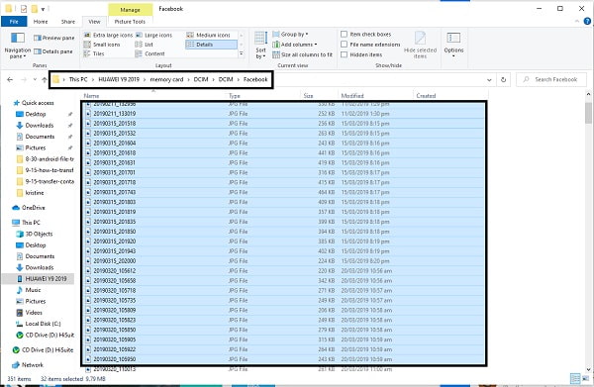594x387 pixels.
Task: Select the Details layout option
Action: [x=211, y=45]
